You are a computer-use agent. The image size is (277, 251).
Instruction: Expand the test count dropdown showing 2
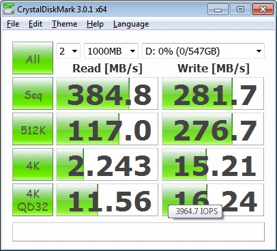tap(68, 51)
